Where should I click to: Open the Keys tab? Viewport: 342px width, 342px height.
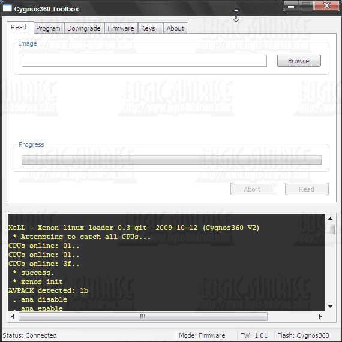pos(151,28)
